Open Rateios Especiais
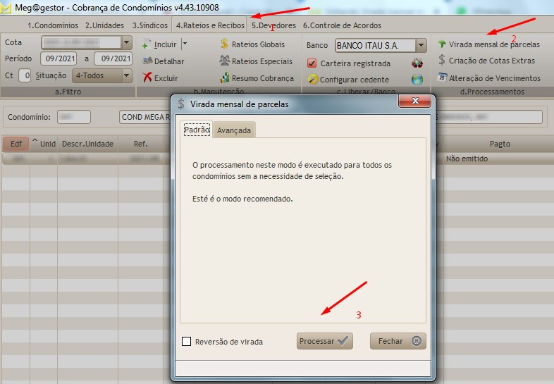554x384 pixels. click(255, 61)
